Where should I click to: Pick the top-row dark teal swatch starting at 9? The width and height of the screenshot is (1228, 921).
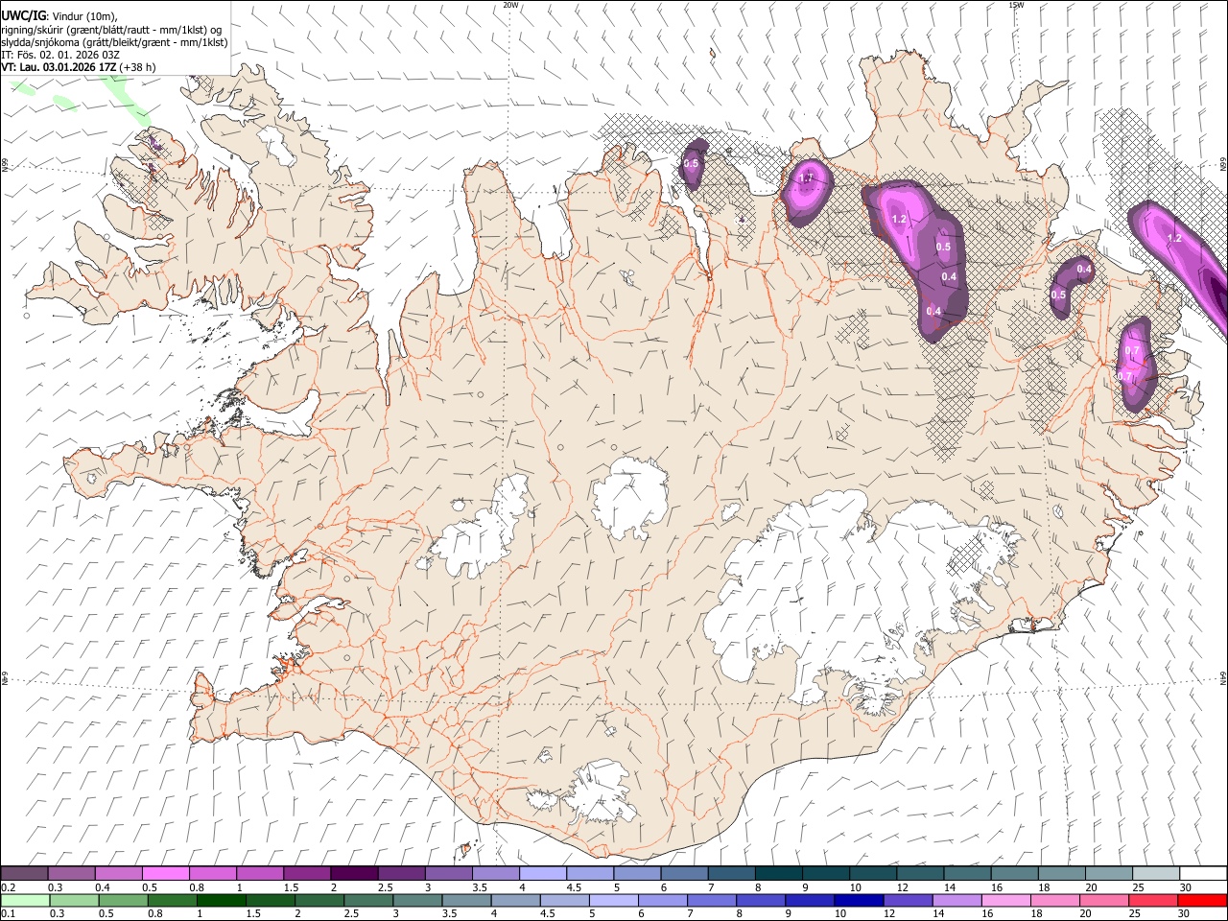[824, 873]
